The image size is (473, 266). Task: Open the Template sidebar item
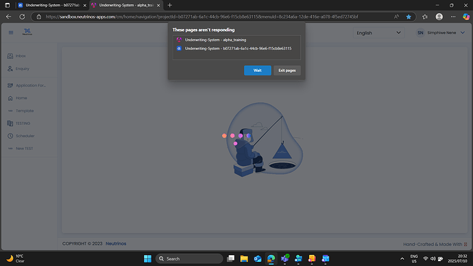tap(25, 110)
